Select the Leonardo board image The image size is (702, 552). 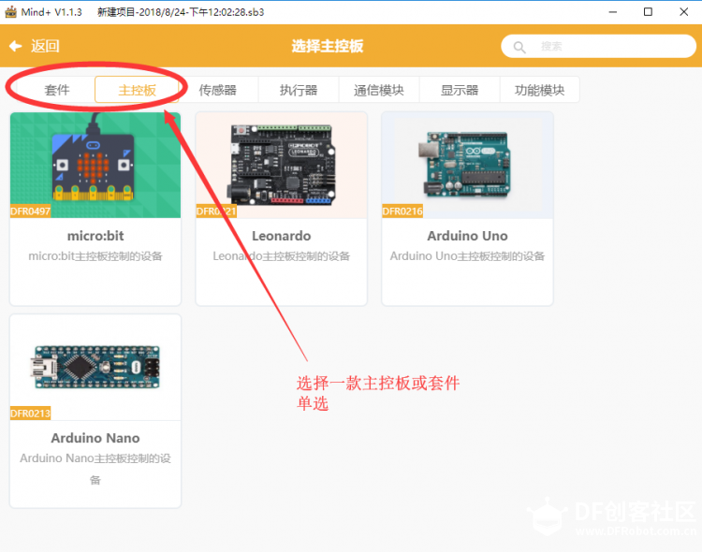[x=282, y=166]
